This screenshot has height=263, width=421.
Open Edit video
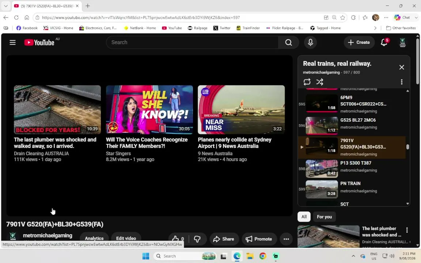126,238
